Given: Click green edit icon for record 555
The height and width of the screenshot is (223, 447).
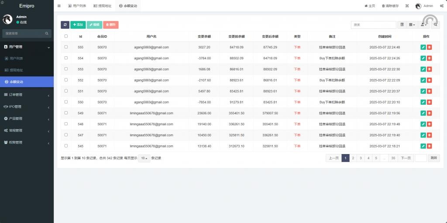Looking at the screenshot, I should 423,47.
